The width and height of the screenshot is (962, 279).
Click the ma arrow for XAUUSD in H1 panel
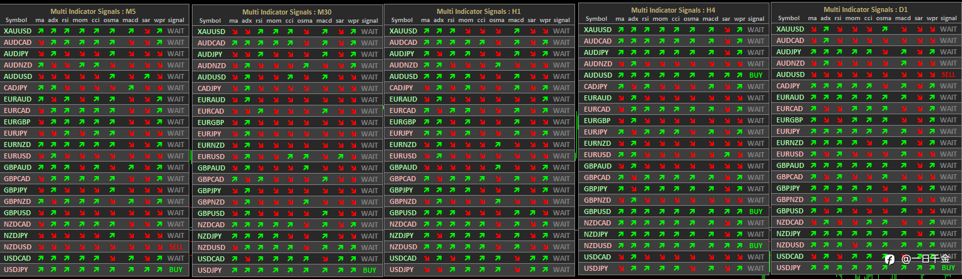point(426,31)
